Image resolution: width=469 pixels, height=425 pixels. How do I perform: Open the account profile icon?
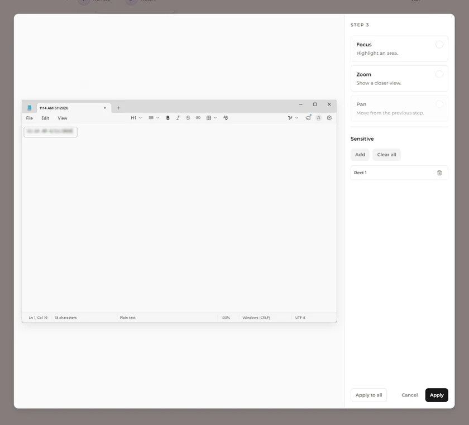(x=319, y=118)
